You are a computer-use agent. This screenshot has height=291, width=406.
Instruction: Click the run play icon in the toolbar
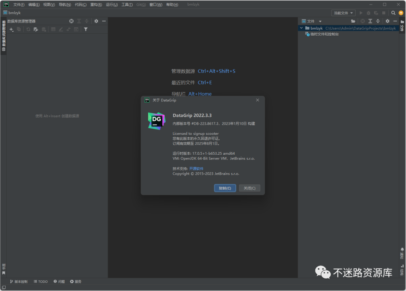click(361, 13)
